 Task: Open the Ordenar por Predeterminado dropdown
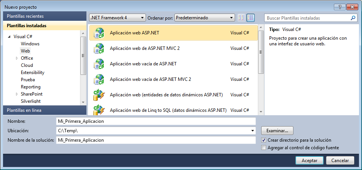(205, 18)
